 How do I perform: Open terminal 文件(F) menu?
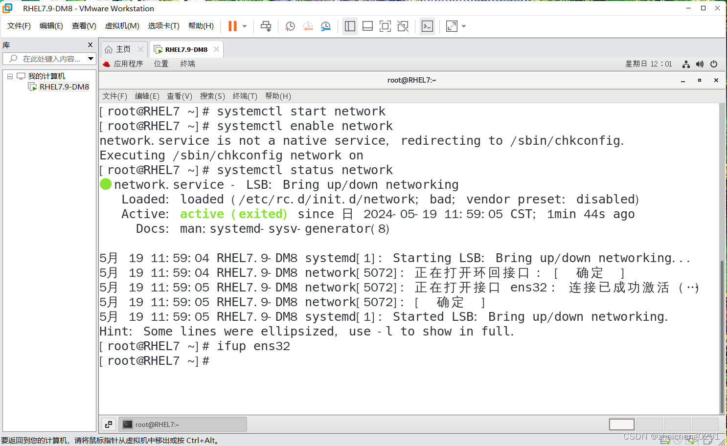[114, 96]
